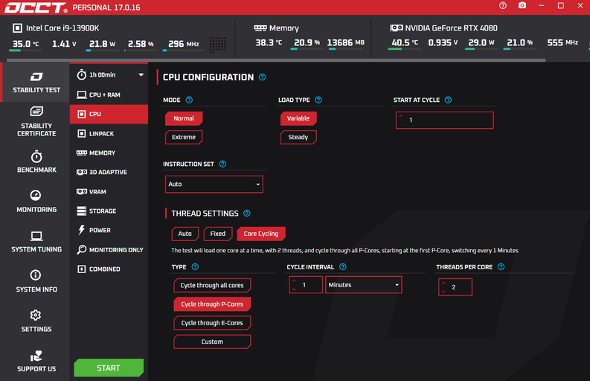Open the System Tuning section
The image size is (590, 381).
pos(36,241)
